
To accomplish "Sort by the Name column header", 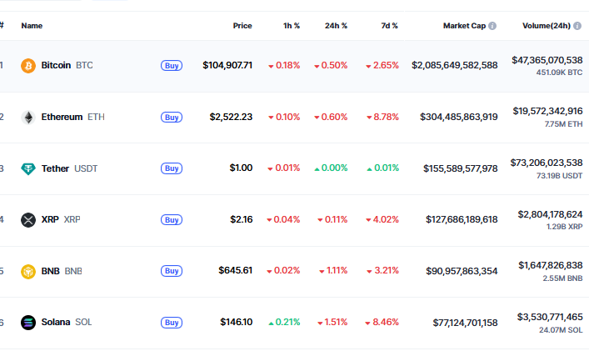I will pos(32,26).
